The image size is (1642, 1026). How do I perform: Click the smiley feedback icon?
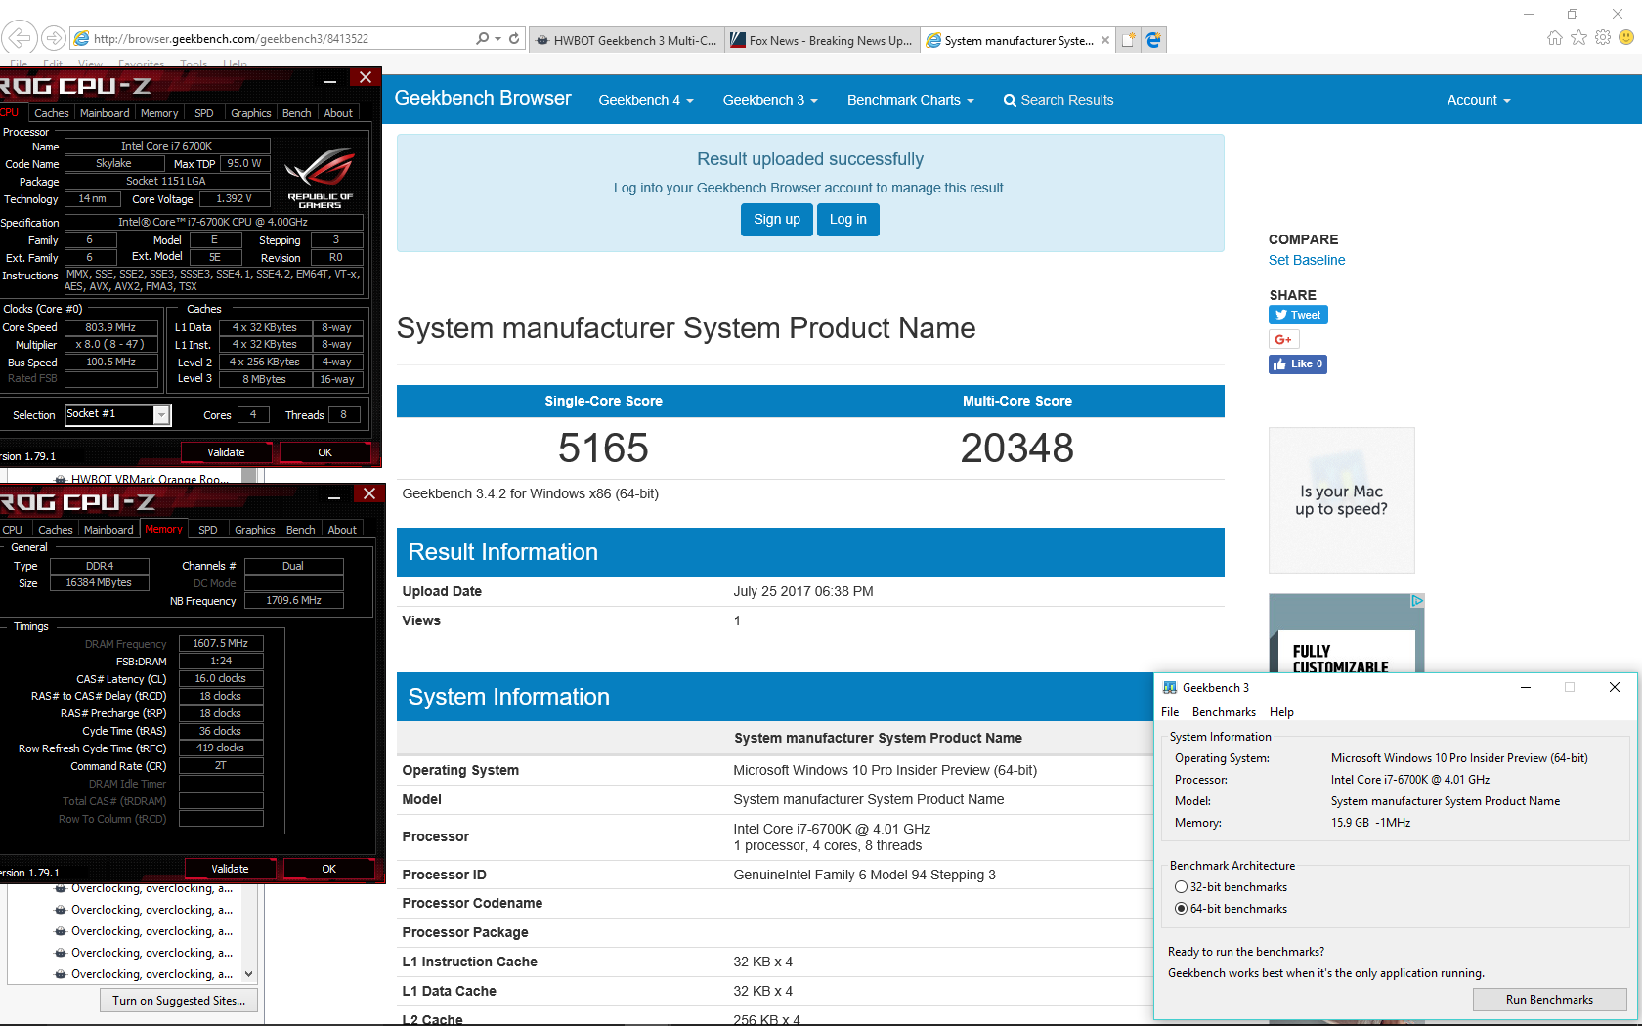point(1626,37)
